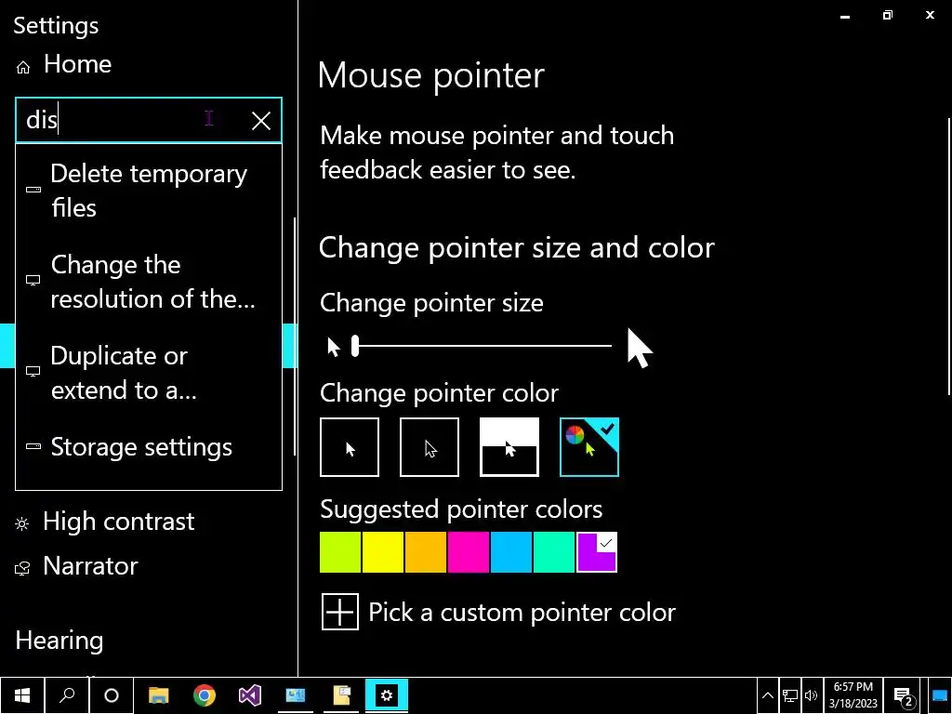Click the 'Mouse pointer' page title
This screenshot has width=952, height=714.
(431, 76)
